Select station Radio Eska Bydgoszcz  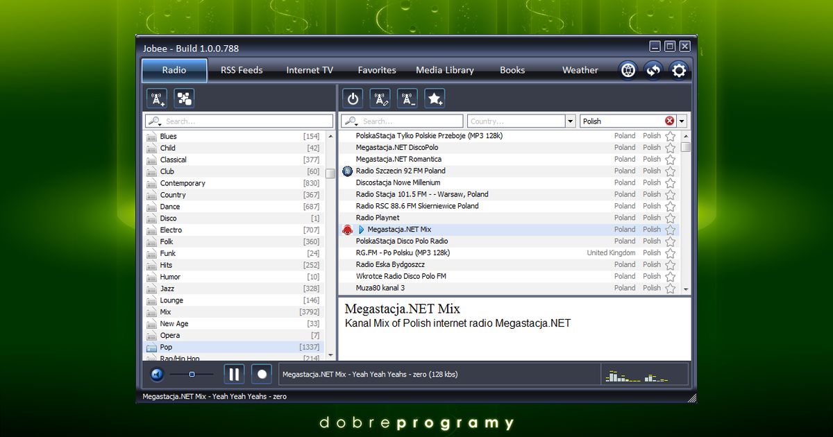click(x=510, y=264)
